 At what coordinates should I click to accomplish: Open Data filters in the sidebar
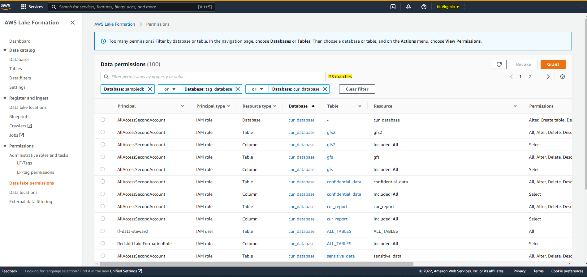pyautogui.click(x=20, y=78)
